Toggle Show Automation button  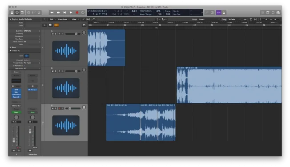point(84,19)
